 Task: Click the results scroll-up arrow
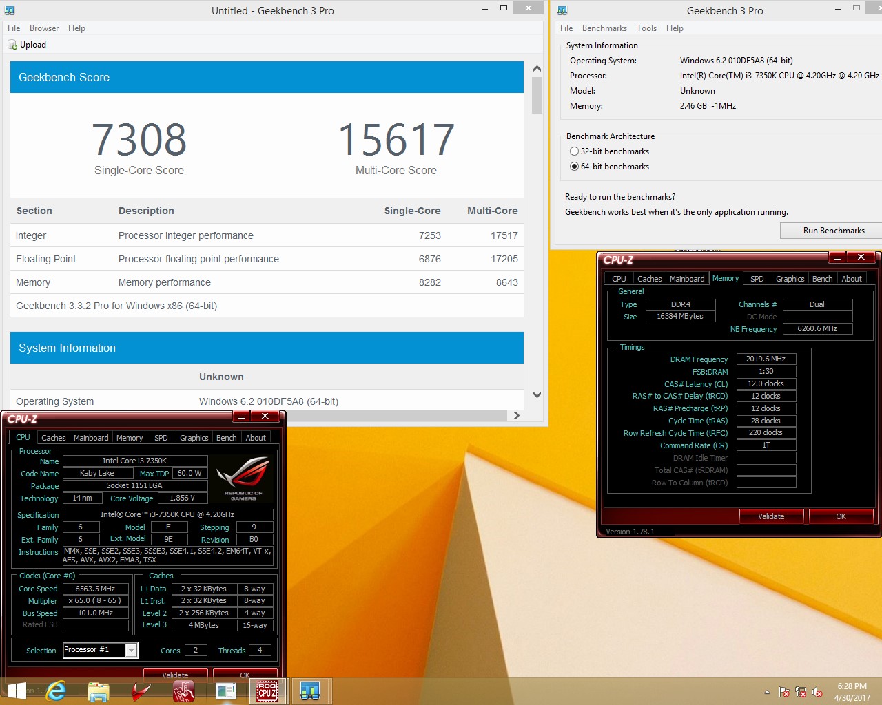pos(537,69)
